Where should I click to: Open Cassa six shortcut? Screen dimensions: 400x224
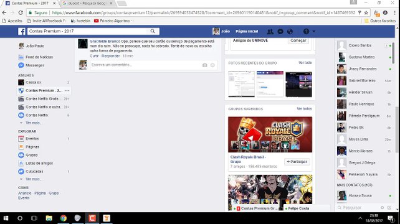point(34,82)
